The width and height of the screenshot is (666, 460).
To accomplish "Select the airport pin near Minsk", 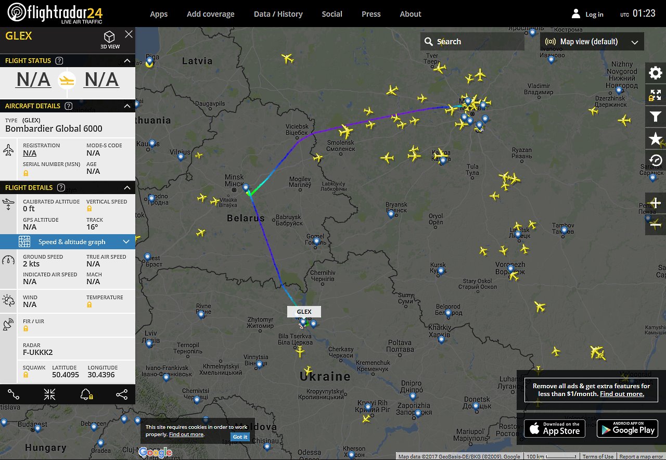I will [x=246, y=187].
